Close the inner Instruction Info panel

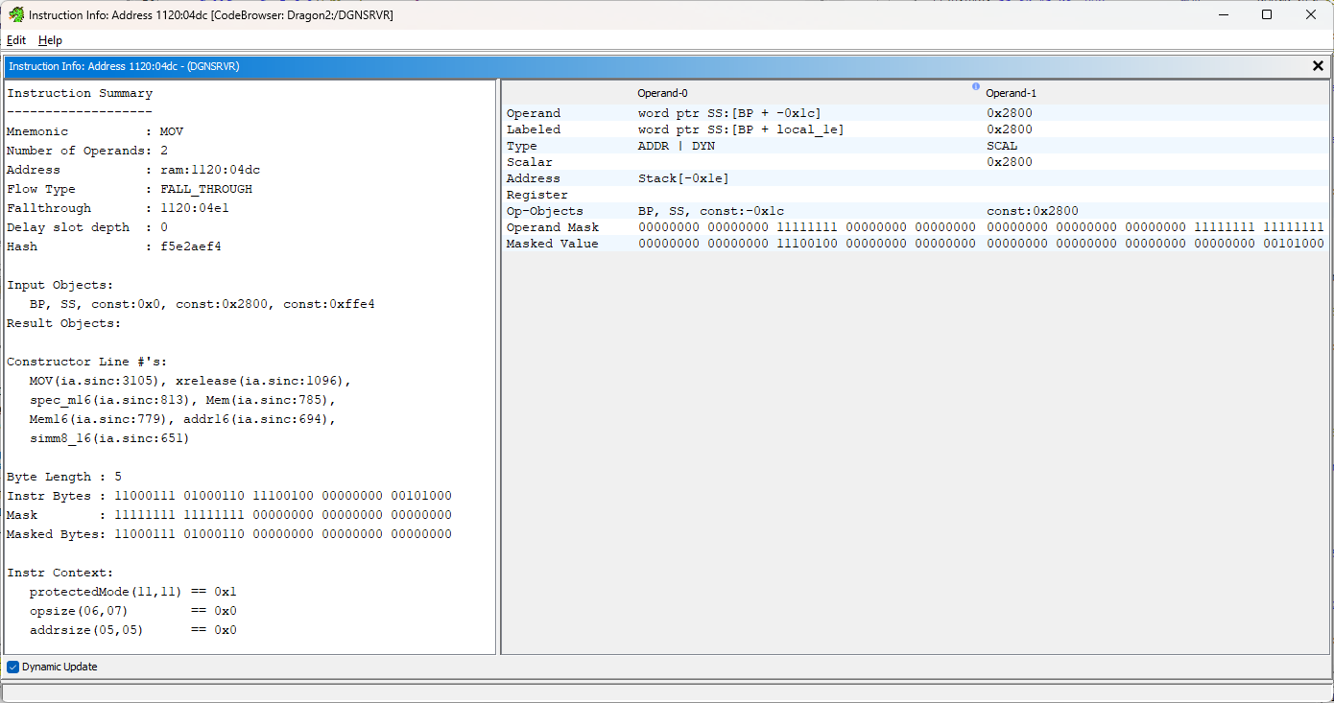(1318, 65)
